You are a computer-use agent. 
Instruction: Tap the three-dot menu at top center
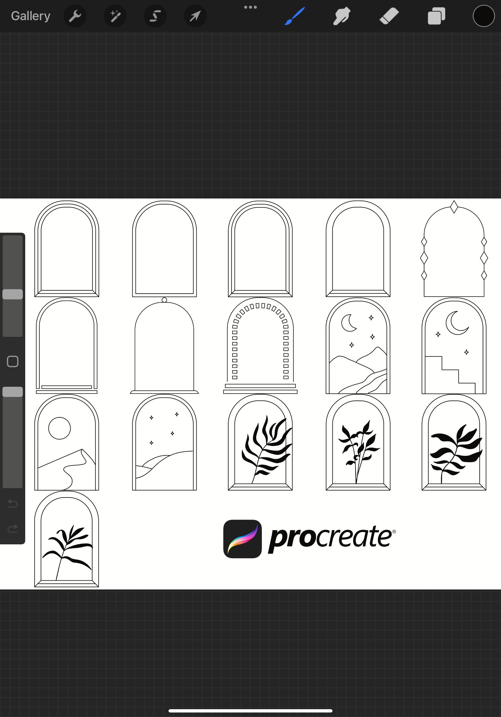(251, 7)
